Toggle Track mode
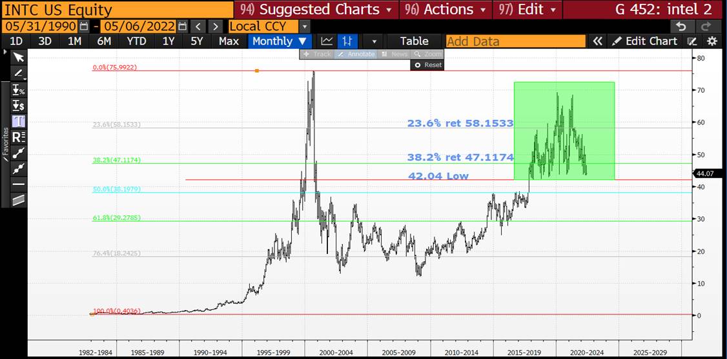 [x=318, y=54]
